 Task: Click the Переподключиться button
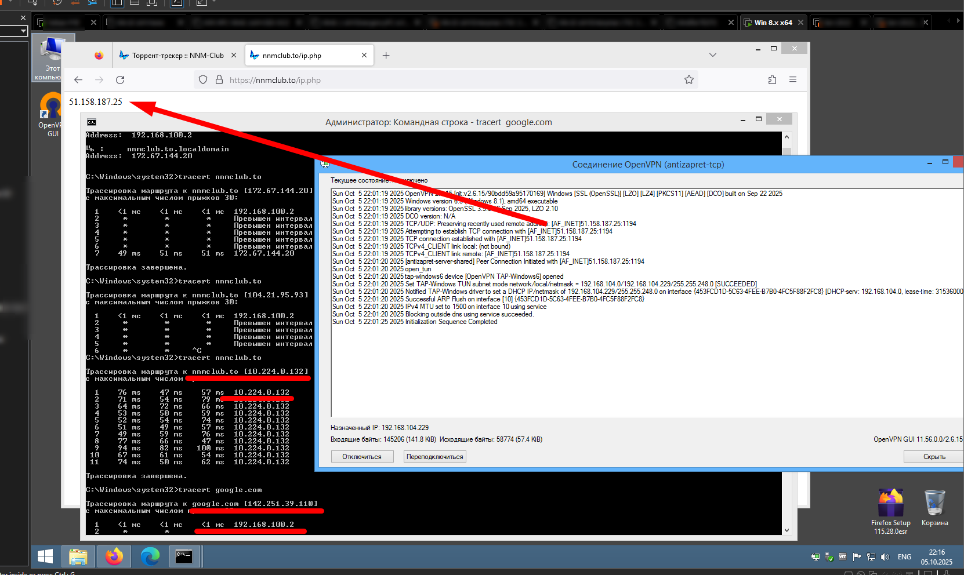[x=434, y=457]
